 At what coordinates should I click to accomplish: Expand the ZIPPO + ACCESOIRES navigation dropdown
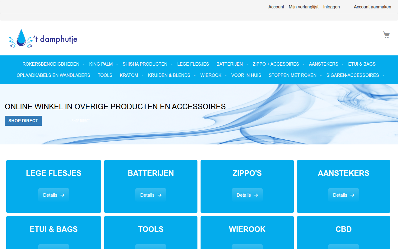point(303,64)
